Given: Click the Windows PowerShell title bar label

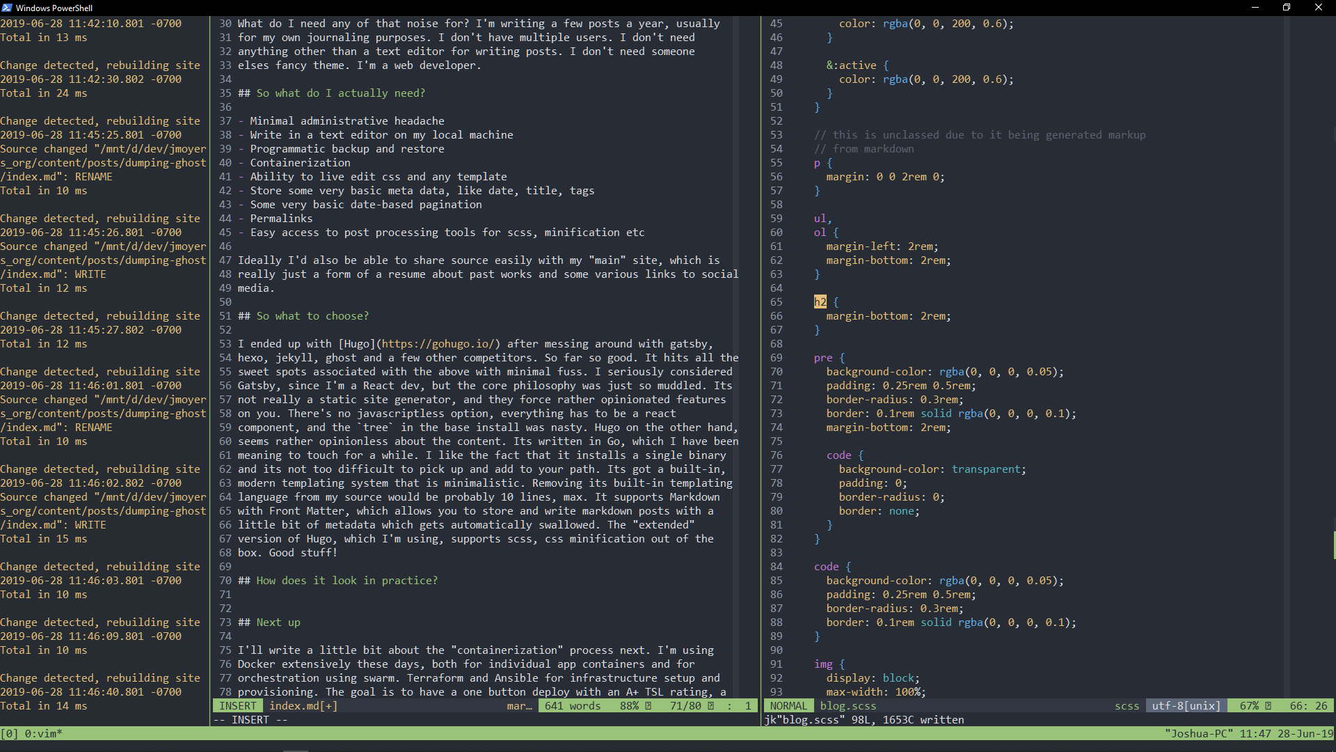Looking at the screenshot, I should click(x=54, y=8).
